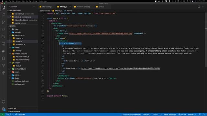Open the Terminal menu
Image resolution: width=207 pixels, height=116 pixels.
35,1
